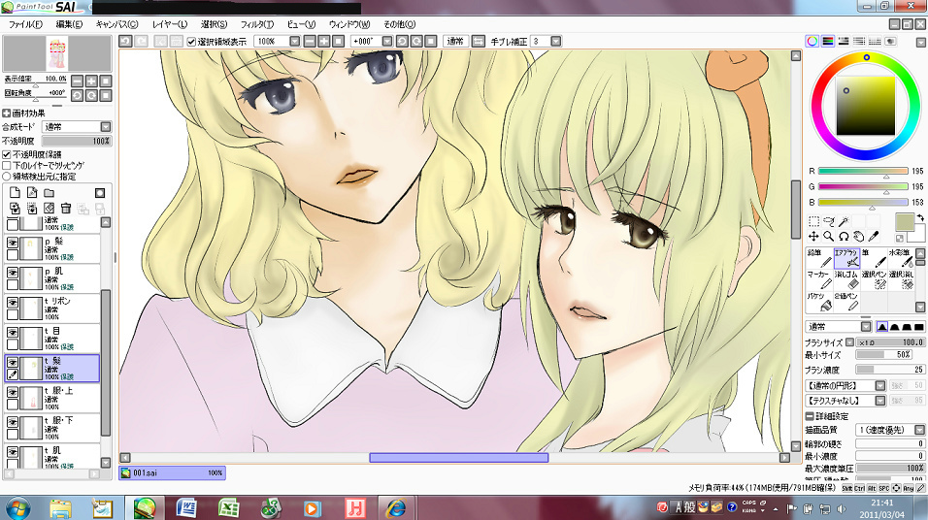
Task: Open the ウィンドウ(W) menu
Action: coord(349,24)
